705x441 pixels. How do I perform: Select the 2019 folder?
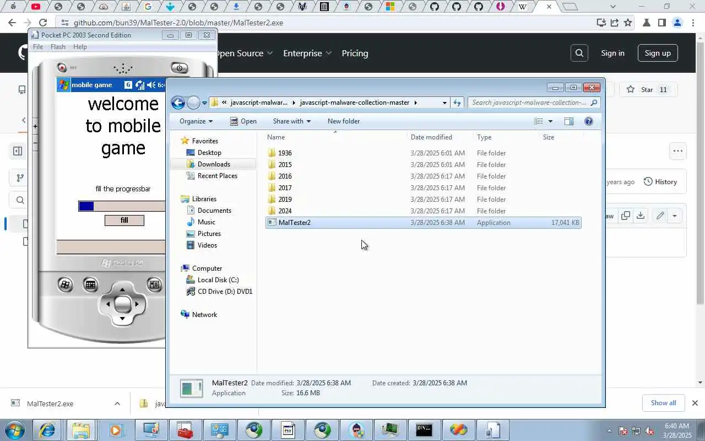coord(423,200)
